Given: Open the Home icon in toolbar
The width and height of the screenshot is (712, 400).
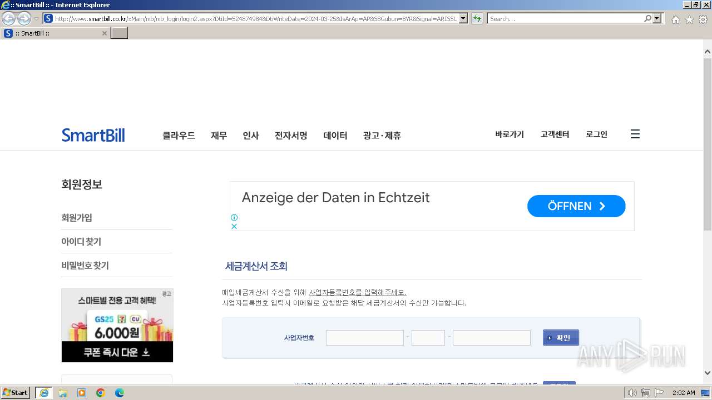Looking at the screenshot, I should pyautogui.click(x=675, y=19).
